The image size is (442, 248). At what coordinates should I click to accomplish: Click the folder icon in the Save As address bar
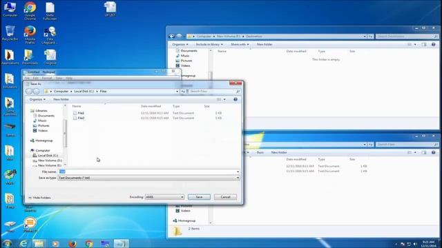click(x=47, y=92)
